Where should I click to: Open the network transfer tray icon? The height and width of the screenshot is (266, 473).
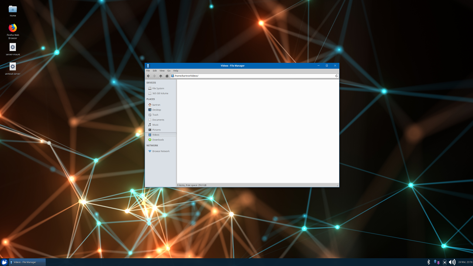pyautogui.click(x=437, y=262)
